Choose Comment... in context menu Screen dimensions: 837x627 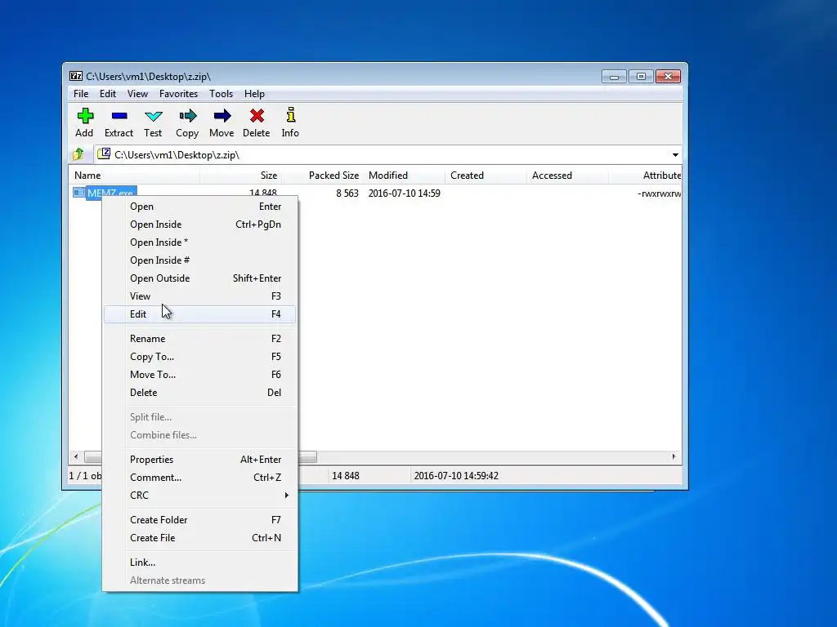click(199, 478)
